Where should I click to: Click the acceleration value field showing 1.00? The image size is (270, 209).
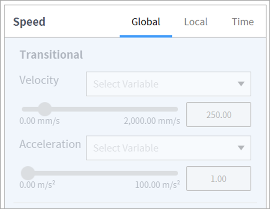click(x=218, y=179)
